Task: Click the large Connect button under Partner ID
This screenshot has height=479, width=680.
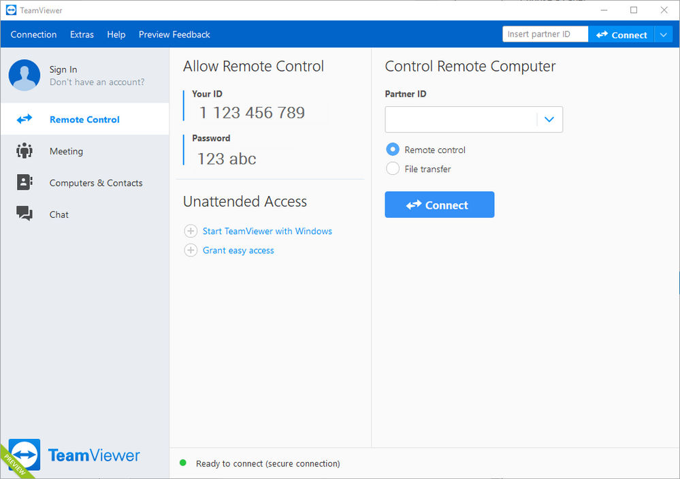Action: 439,205
